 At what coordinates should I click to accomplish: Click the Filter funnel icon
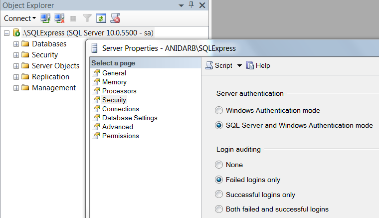tap(87, 18)
